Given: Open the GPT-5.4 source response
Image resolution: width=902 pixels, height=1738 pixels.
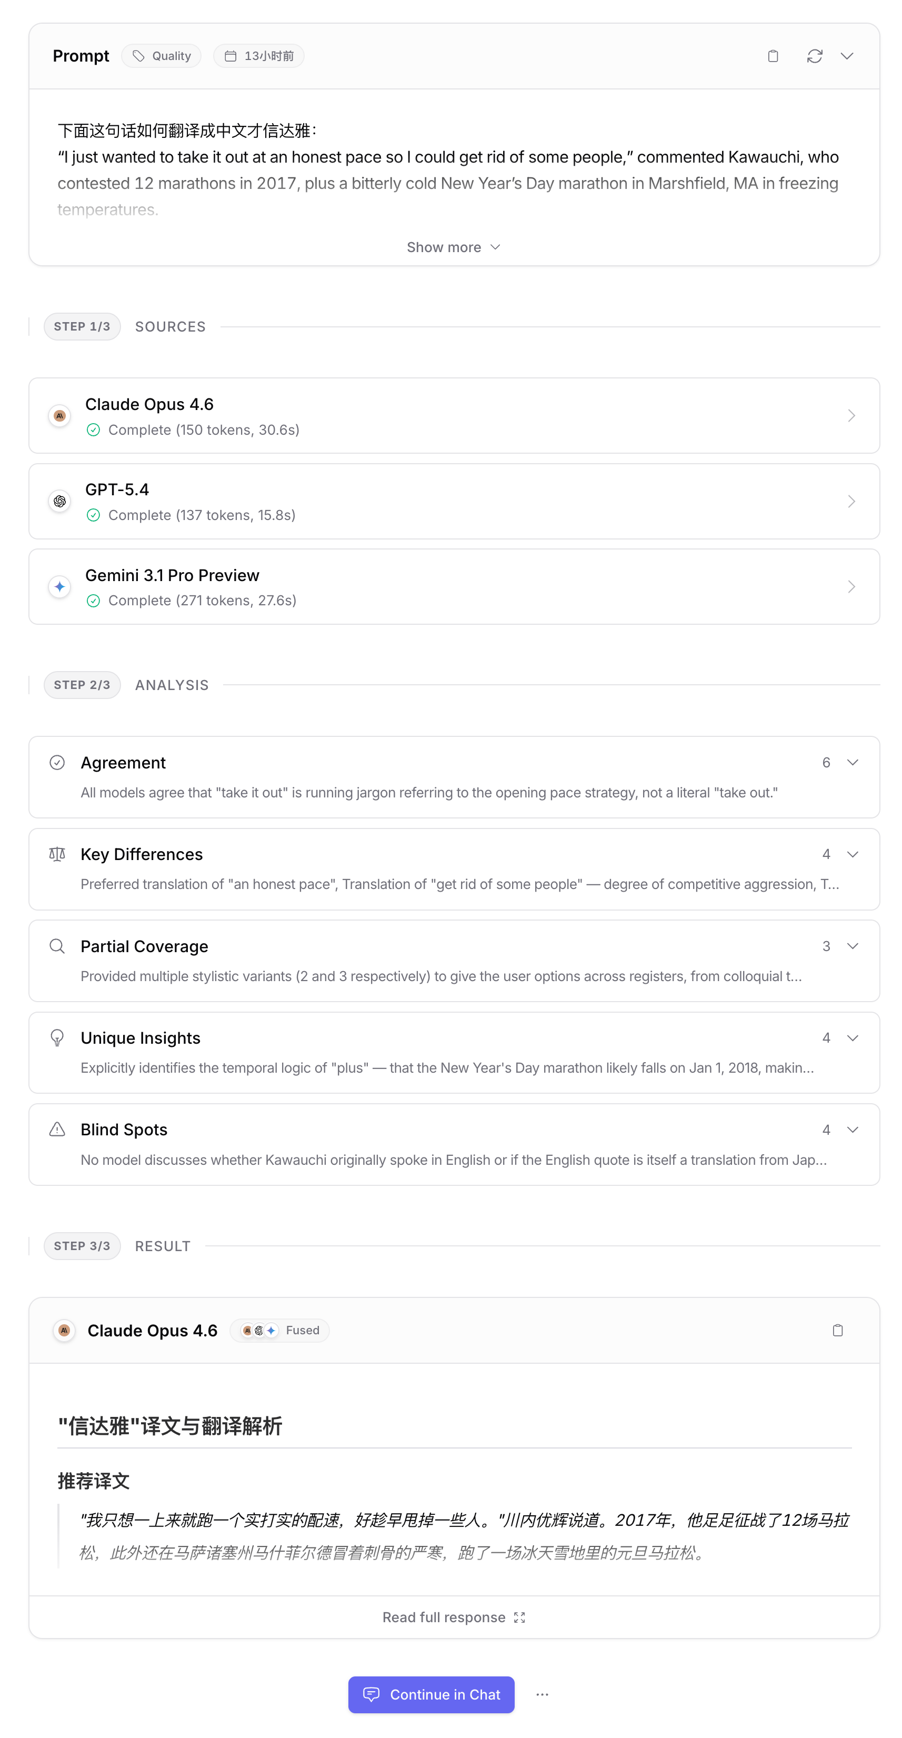Looking at the screenshot, I should click(453, 501).
